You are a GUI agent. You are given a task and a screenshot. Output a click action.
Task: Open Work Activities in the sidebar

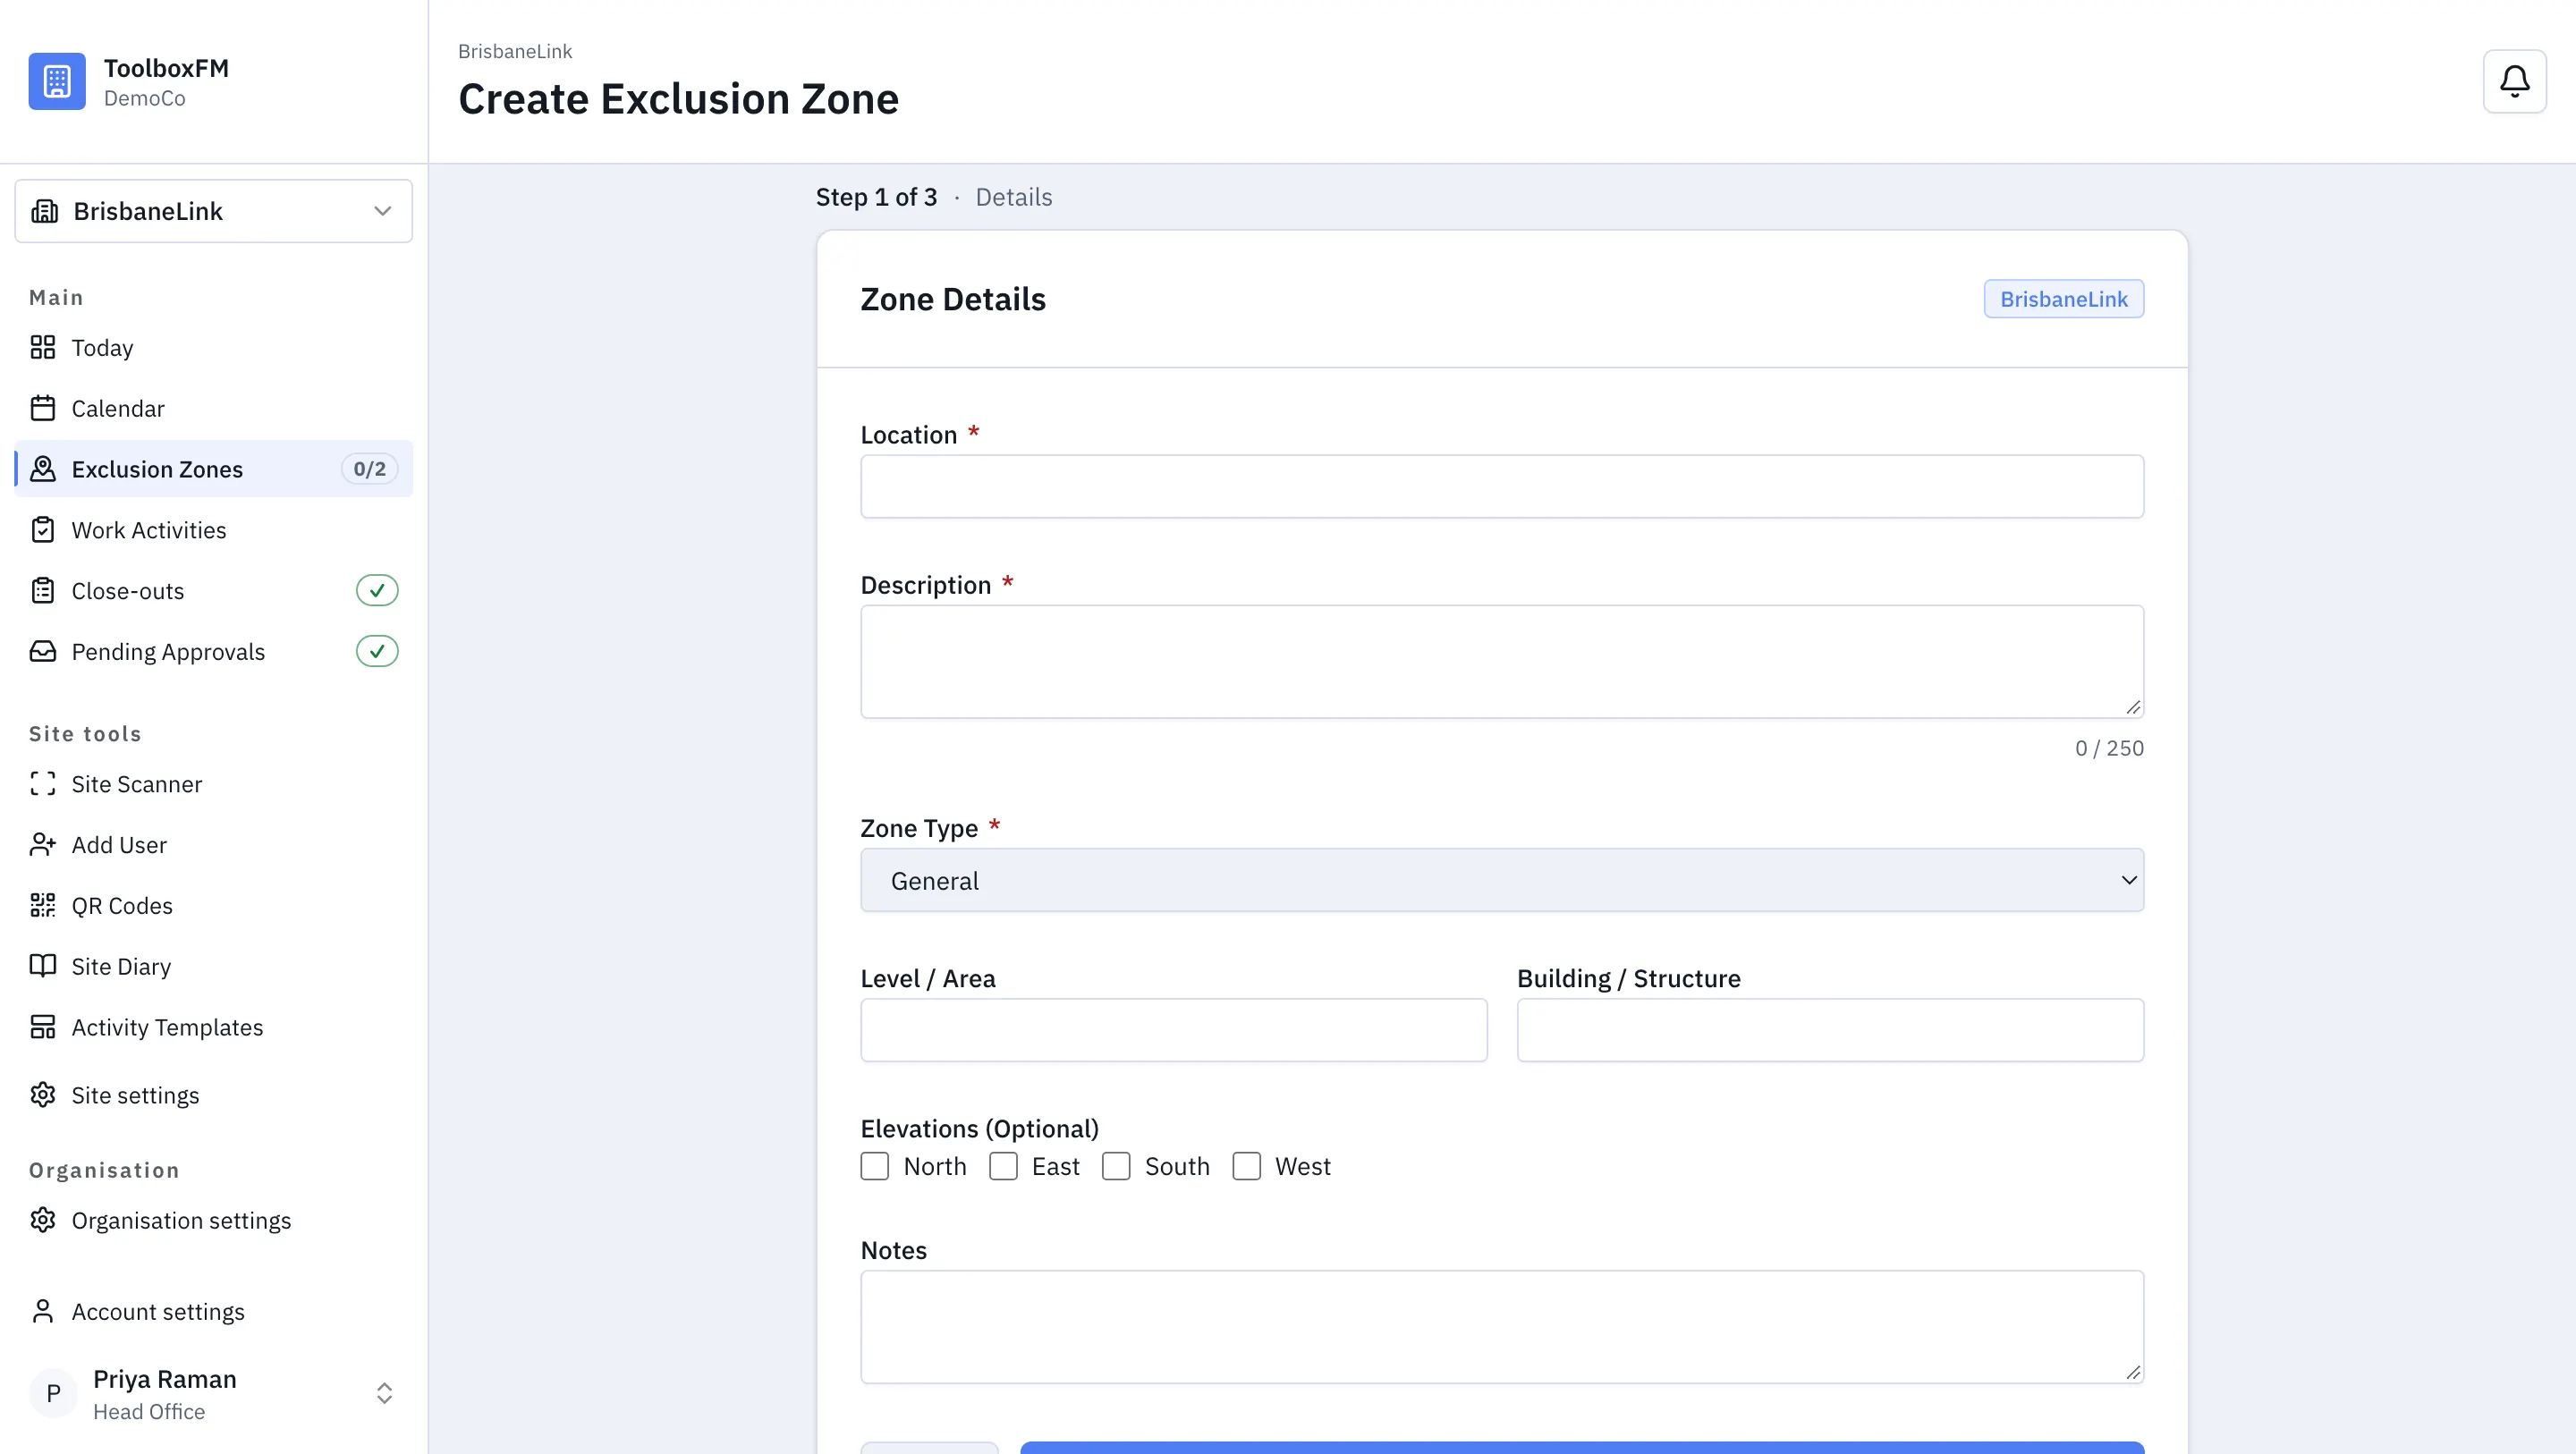[x=214, y=530]
